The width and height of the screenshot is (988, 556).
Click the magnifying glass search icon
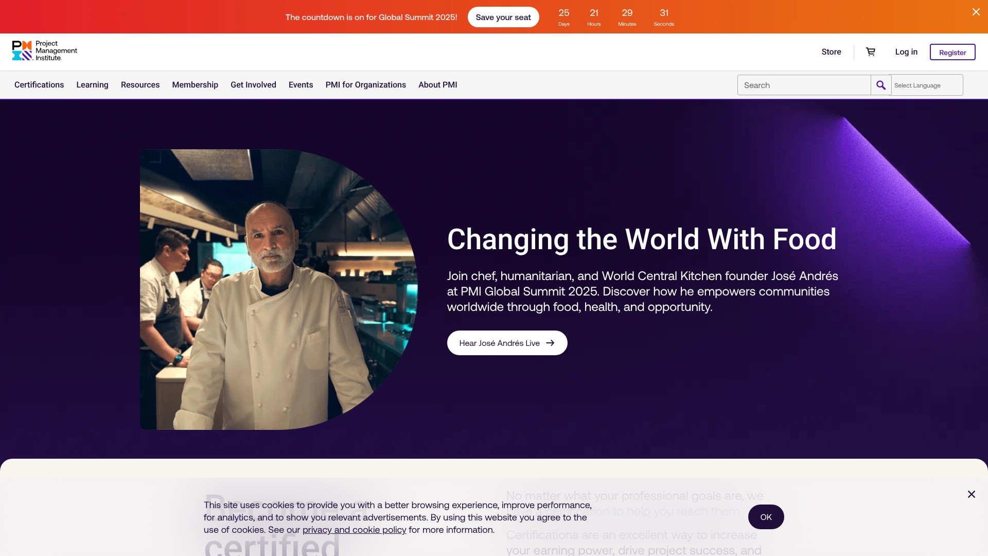[x=881, y=85]
